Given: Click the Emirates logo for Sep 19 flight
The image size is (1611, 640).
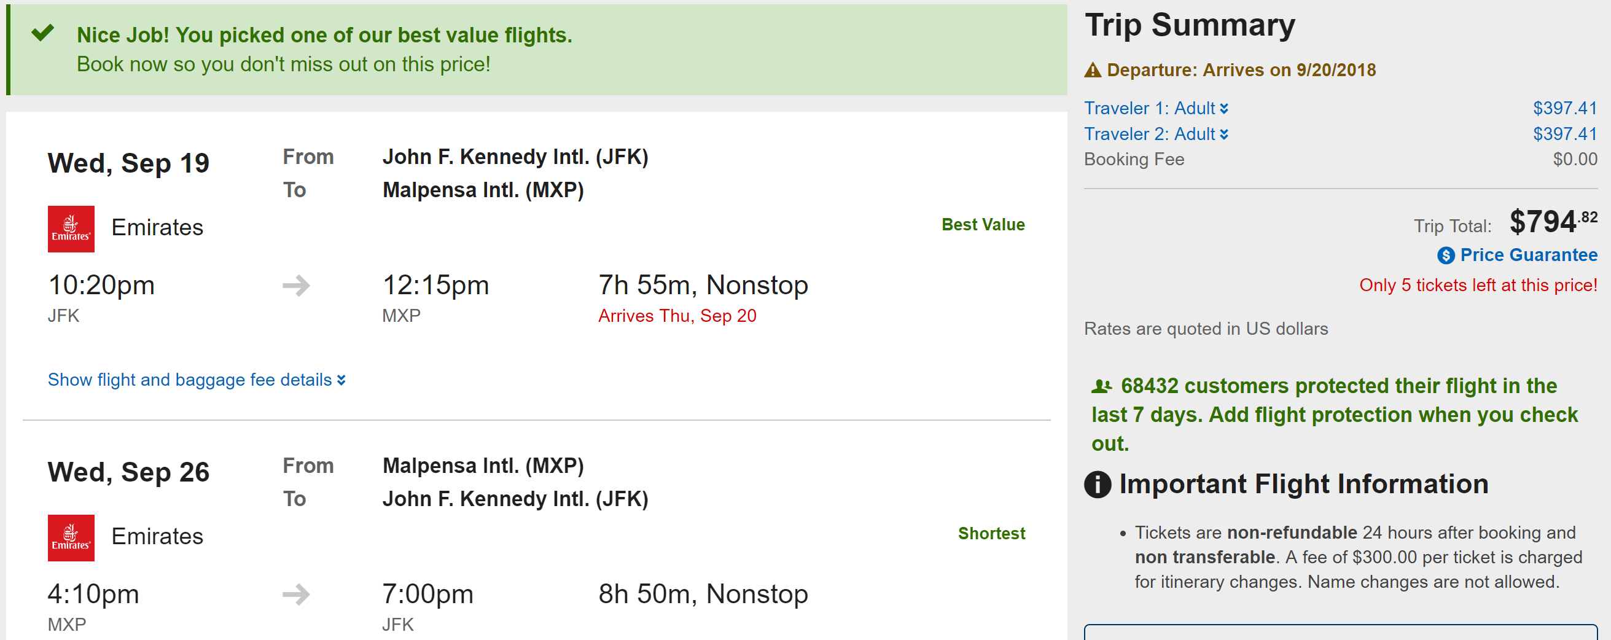Looking at the screenshot, I should [71, 229].
